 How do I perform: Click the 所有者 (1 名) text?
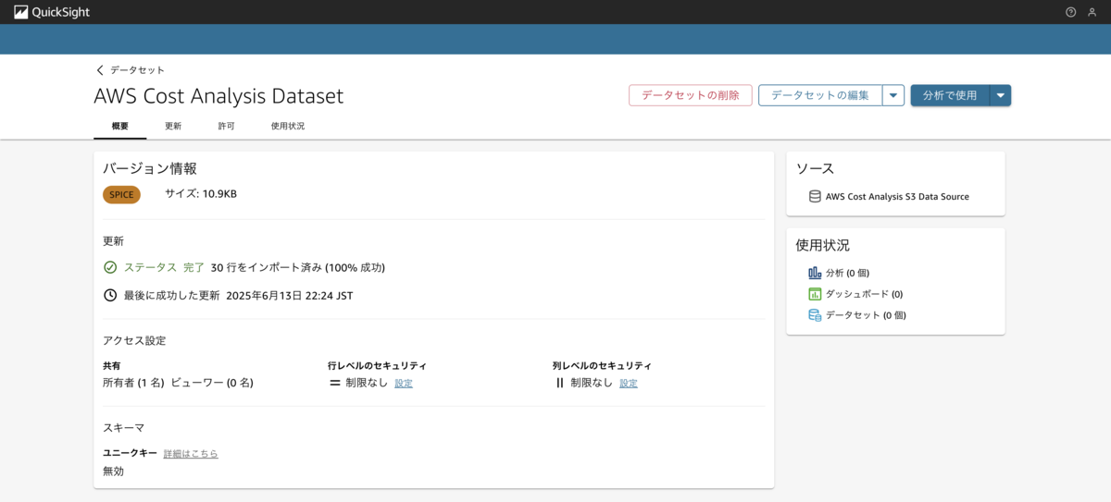click(133, 383)
